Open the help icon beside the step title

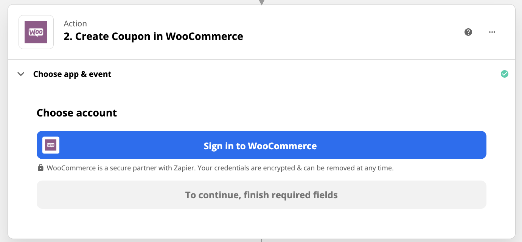(468, 32)
